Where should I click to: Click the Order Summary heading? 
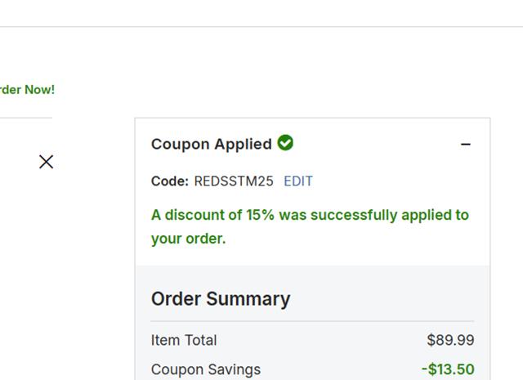[x=221, y=299]
